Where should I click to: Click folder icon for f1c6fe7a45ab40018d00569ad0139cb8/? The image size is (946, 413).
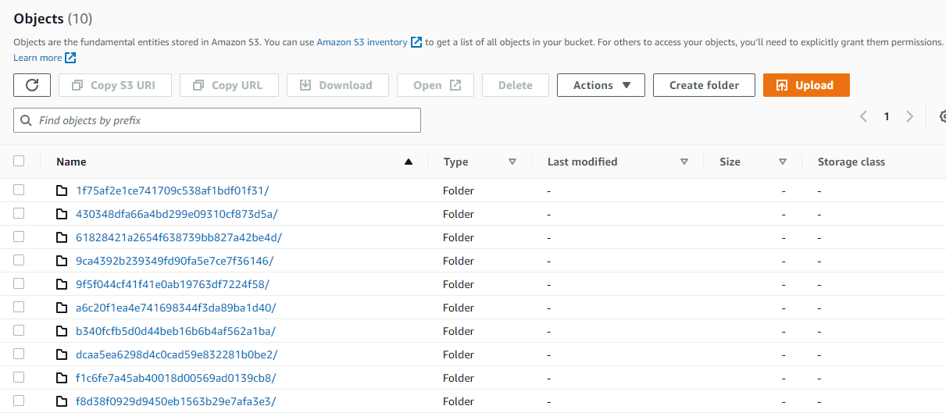[62, 378]
